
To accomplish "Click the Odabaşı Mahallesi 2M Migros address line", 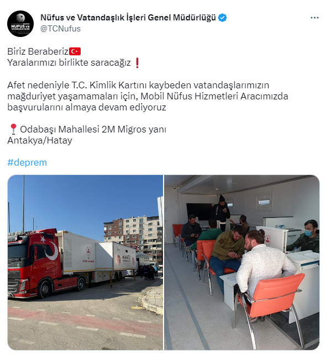I will [x=93, y=129].
